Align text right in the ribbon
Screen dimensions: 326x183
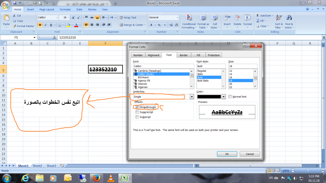pyautogui.click(x=97, y=25)
